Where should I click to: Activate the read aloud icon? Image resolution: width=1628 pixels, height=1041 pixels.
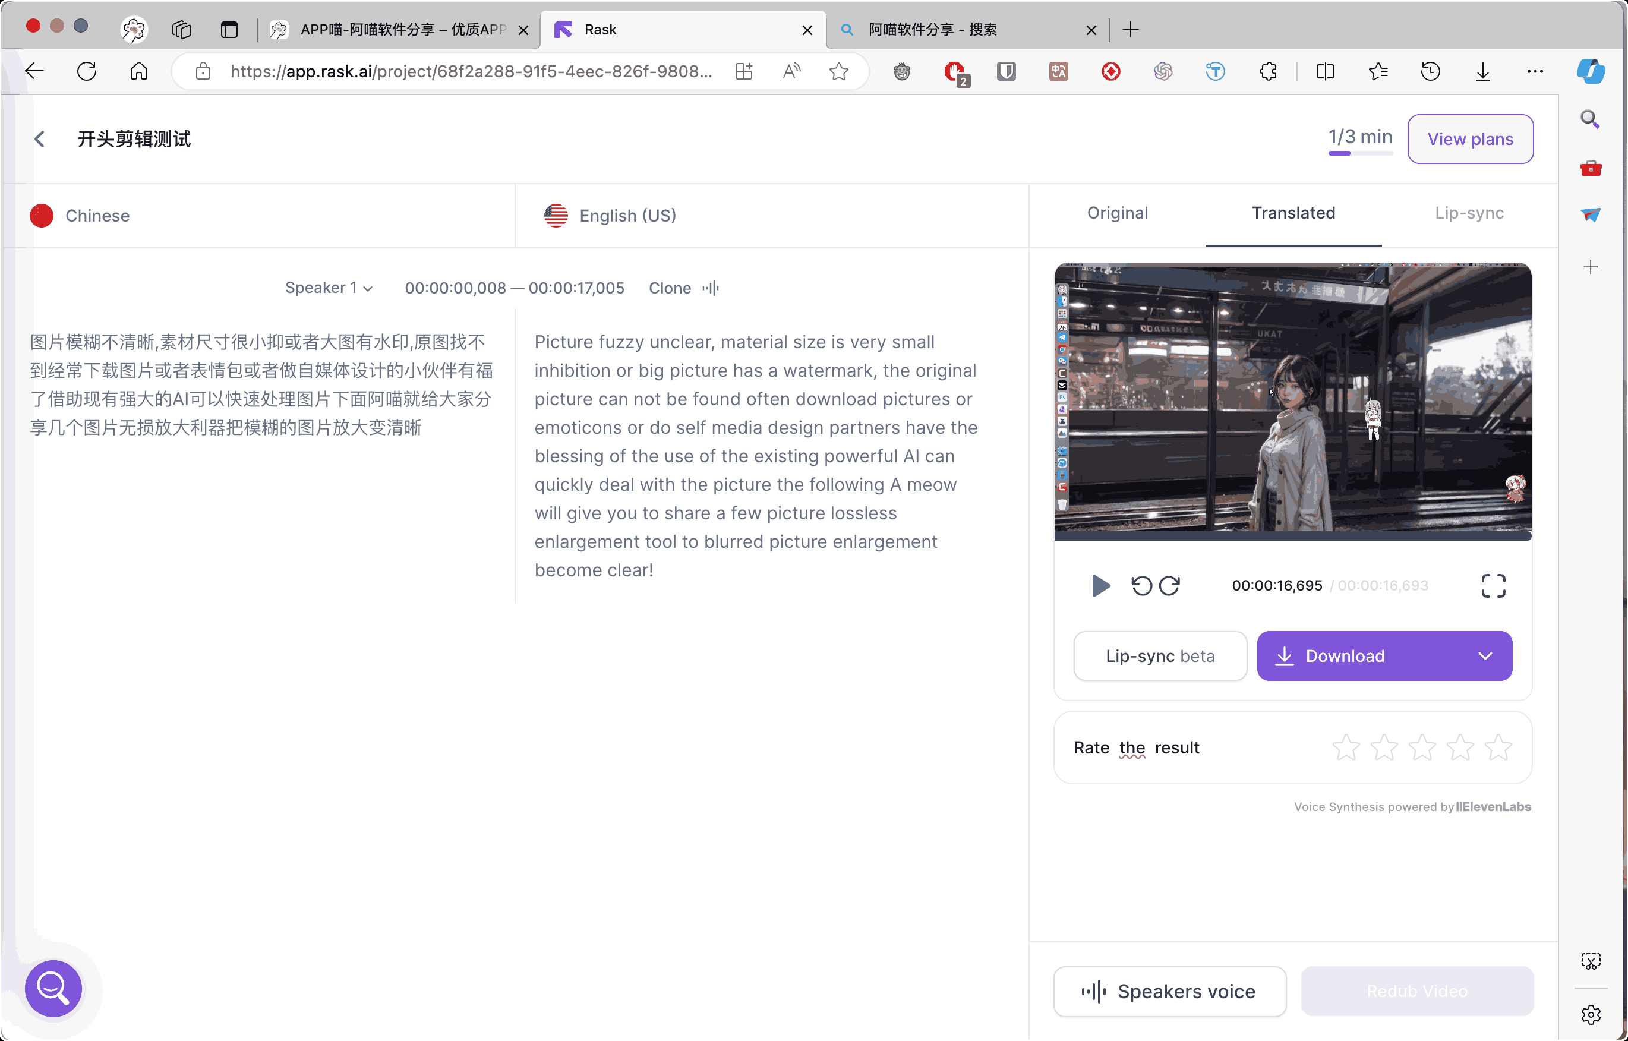point(791,71)
